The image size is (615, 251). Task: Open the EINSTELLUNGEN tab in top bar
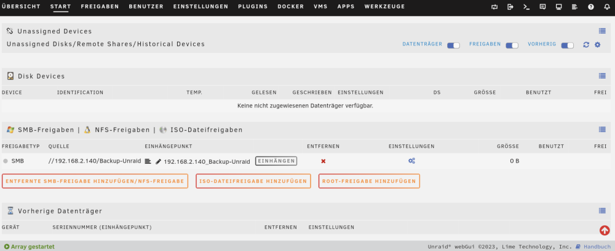tap(200, 7)
